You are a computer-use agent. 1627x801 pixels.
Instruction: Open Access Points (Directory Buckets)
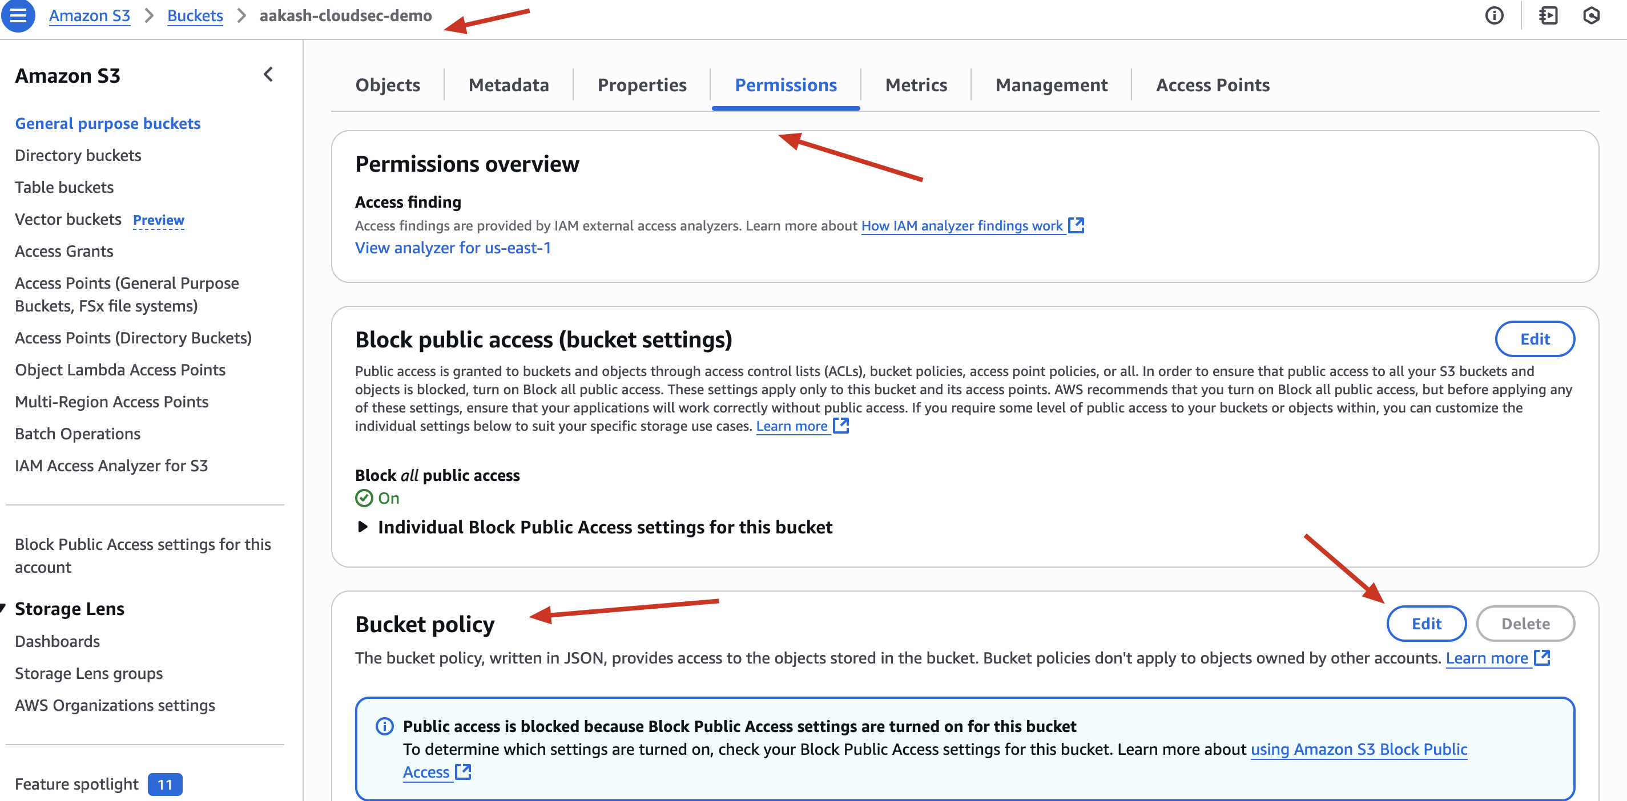click(x=133, y=338)
